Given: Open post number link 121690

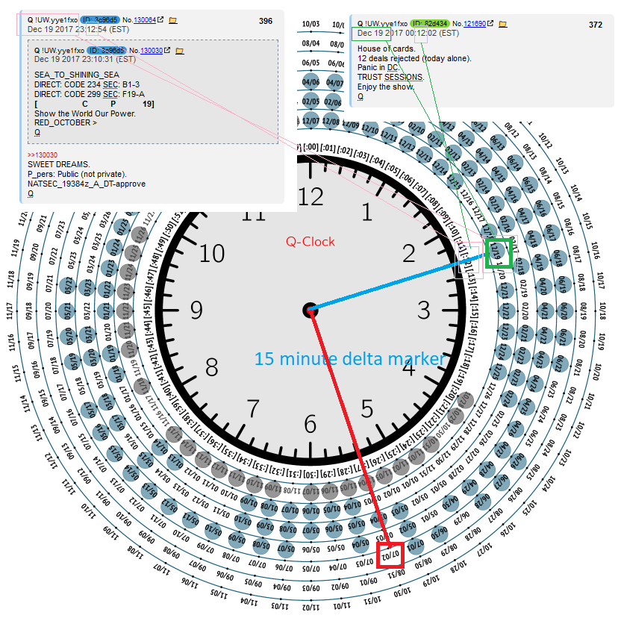Looking at the screenshot, I should 475,24.
